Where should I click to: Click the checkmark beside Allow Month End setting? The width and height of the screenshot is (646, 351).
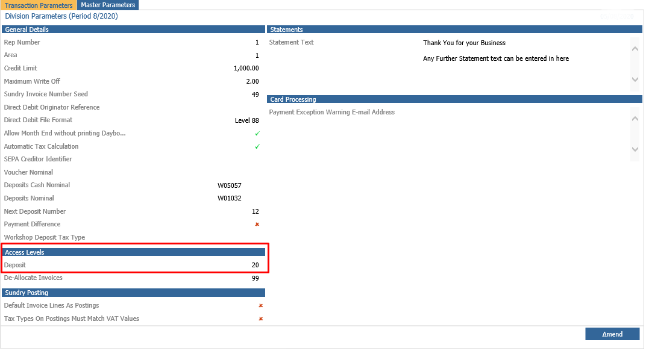pos(257,133)
